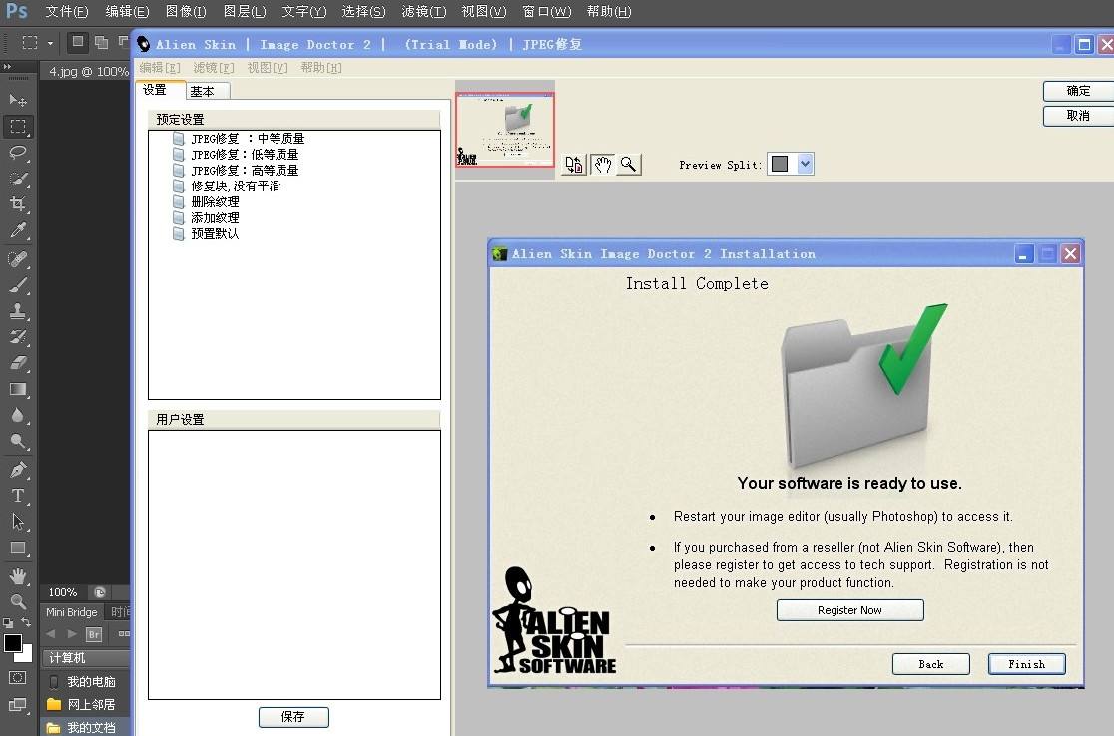Switch to the 基本 tab
The height and width of the screenshot is (736, 1114).
(x=208, y=91)
